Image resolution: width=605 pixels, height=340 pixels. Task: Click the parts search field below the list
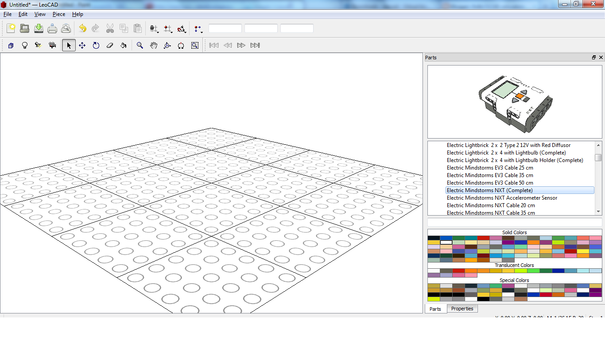(515, 222)
